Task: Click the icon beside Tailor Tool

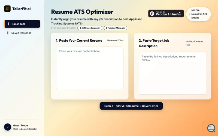Action: [8, 24]
